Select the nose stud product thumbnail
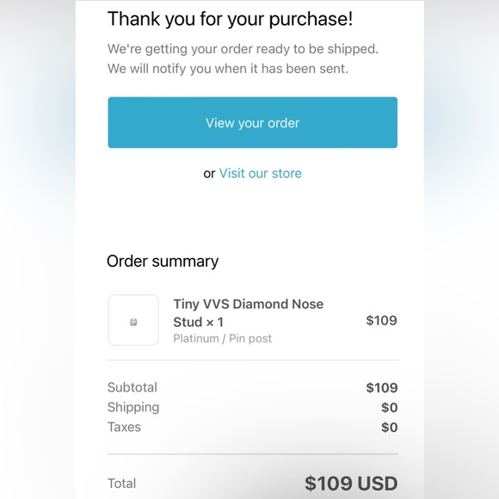The width and height of the screenshot is (499, 499). [x=133, y=320]
